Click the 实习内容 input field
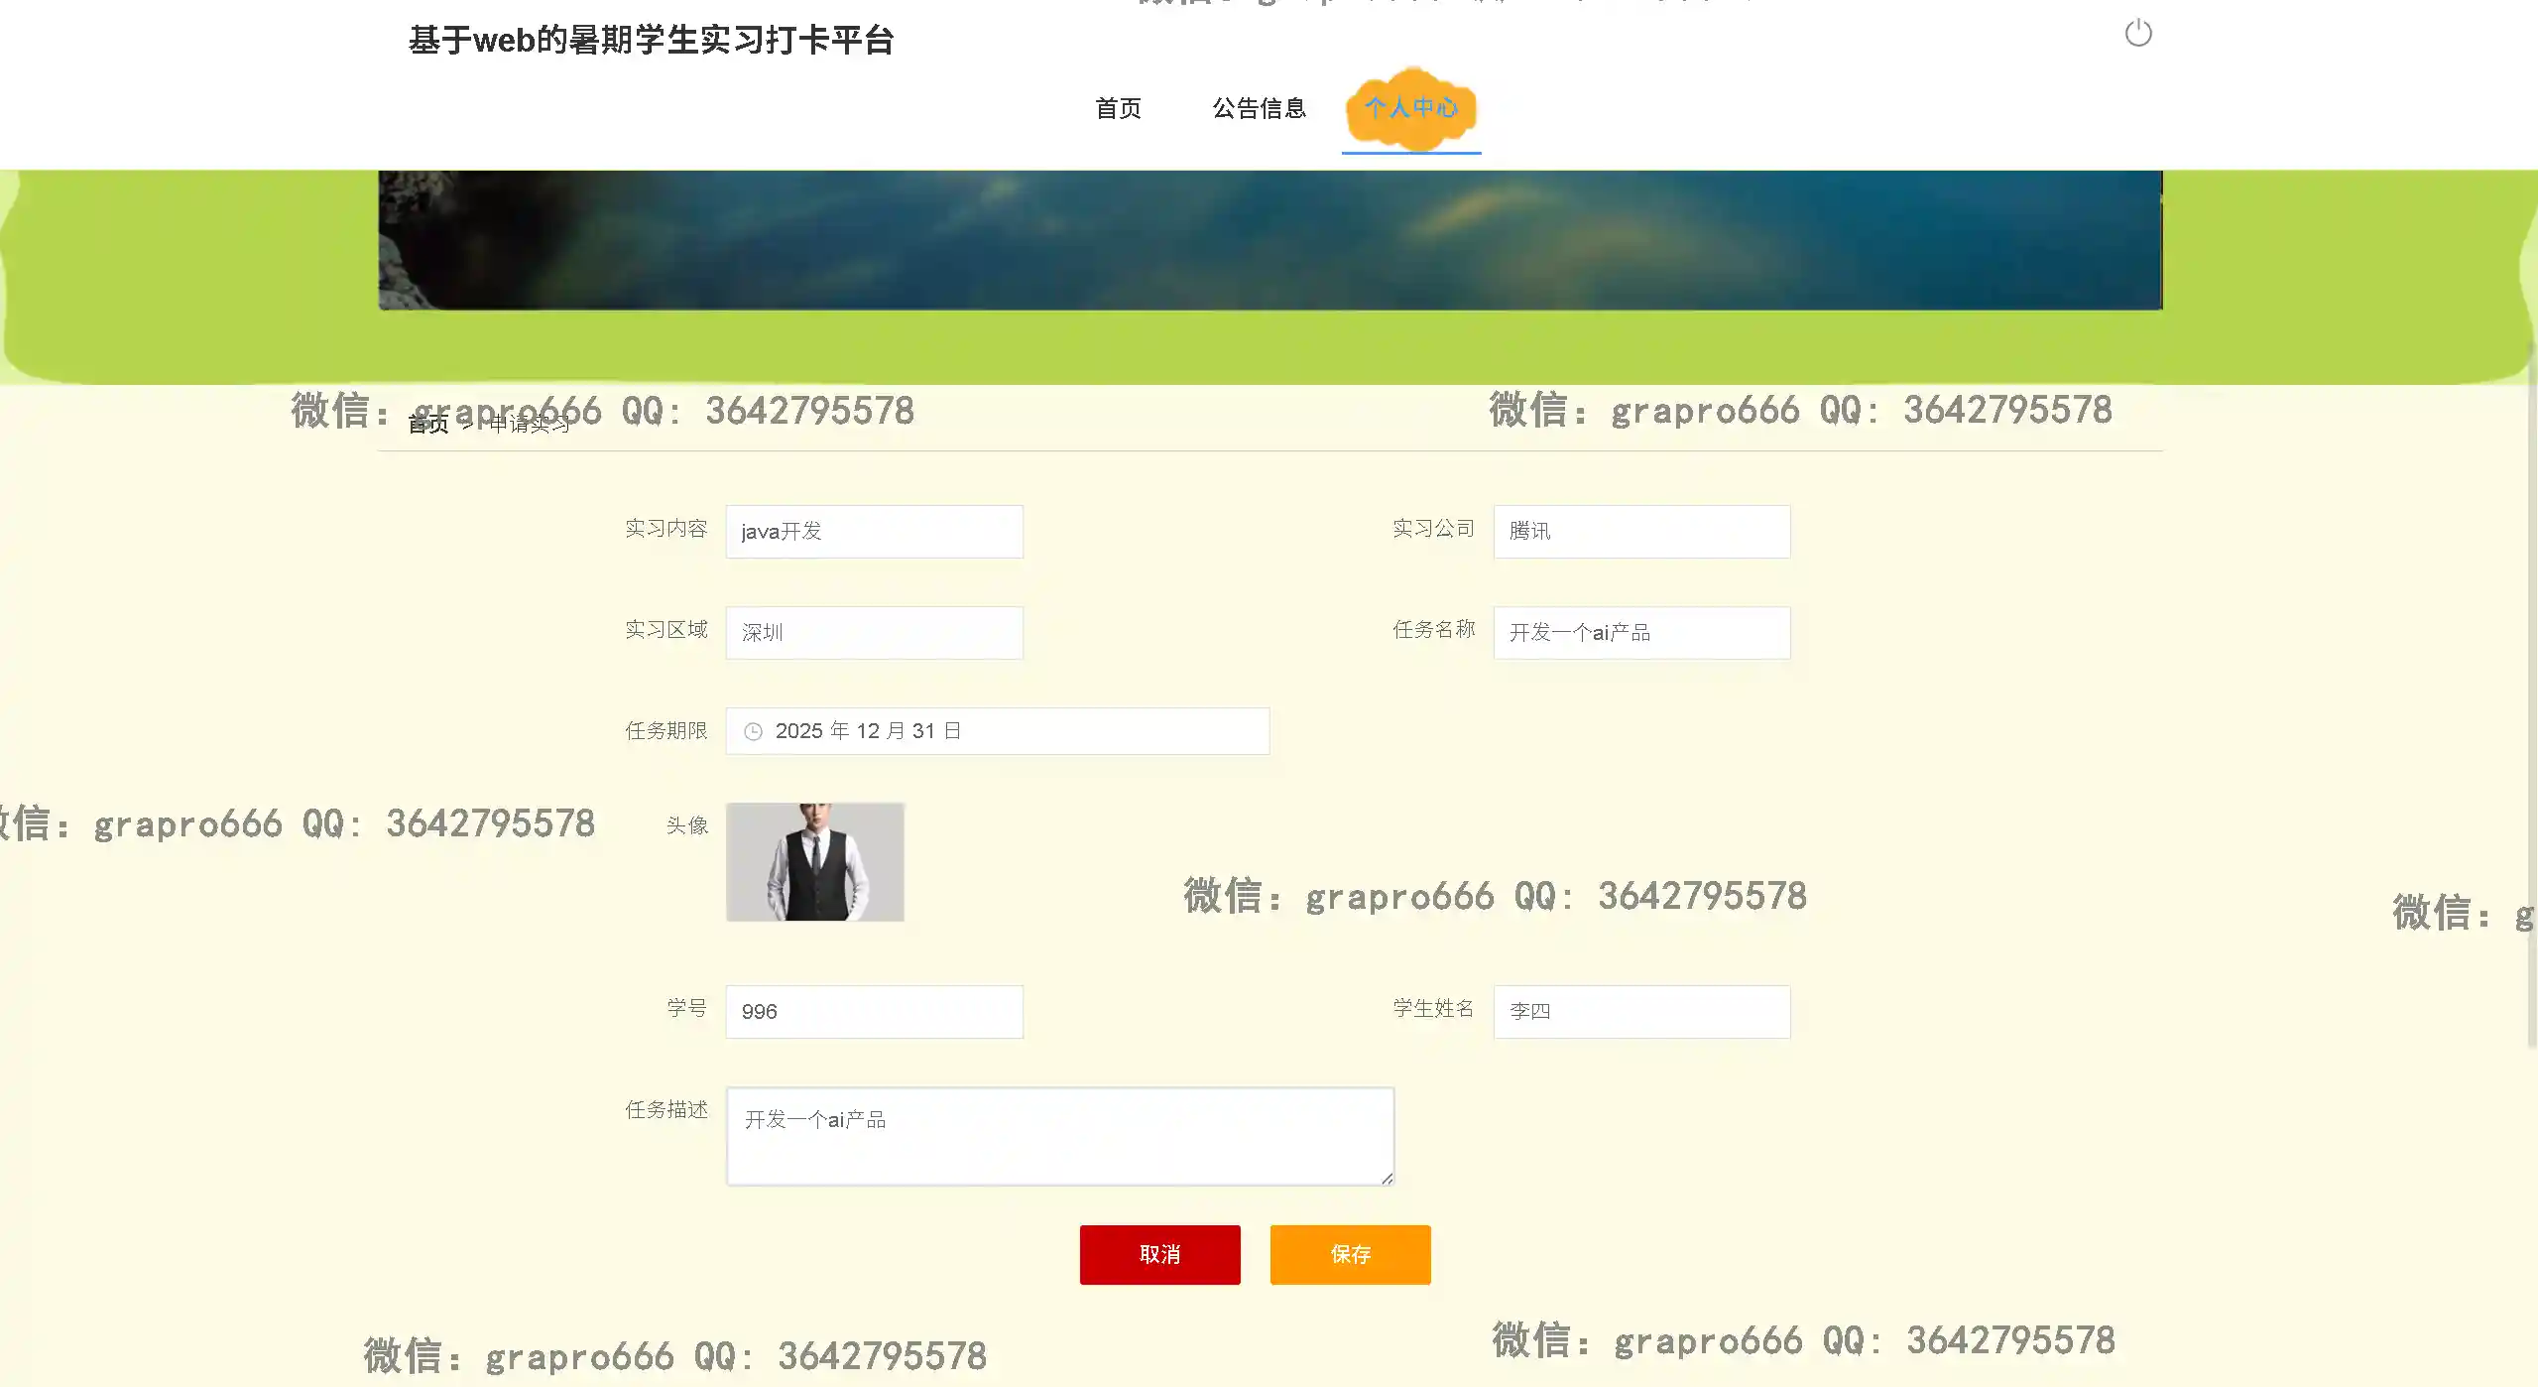Screen dimensions: 2538x1387 tap(874, 532)
